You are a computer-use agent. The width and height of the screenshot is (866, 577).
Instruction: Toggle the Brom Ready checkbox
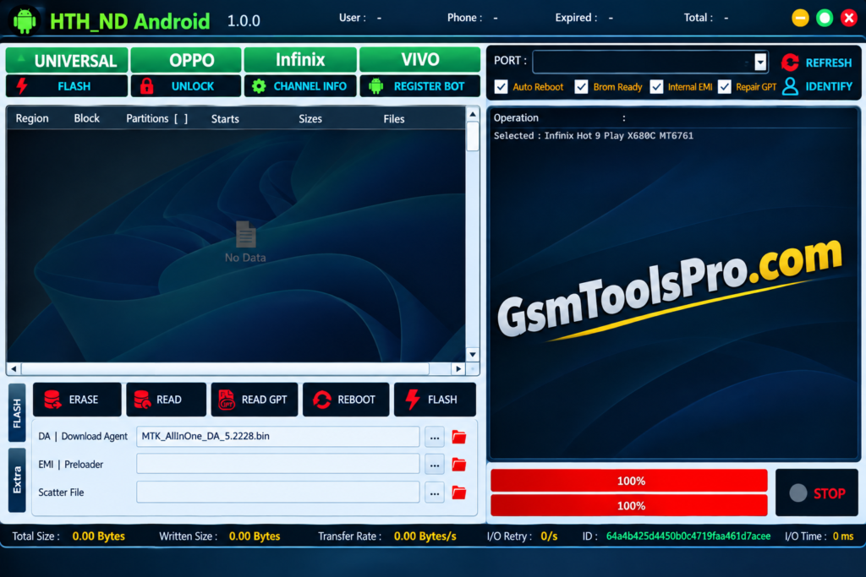point(581,87)
